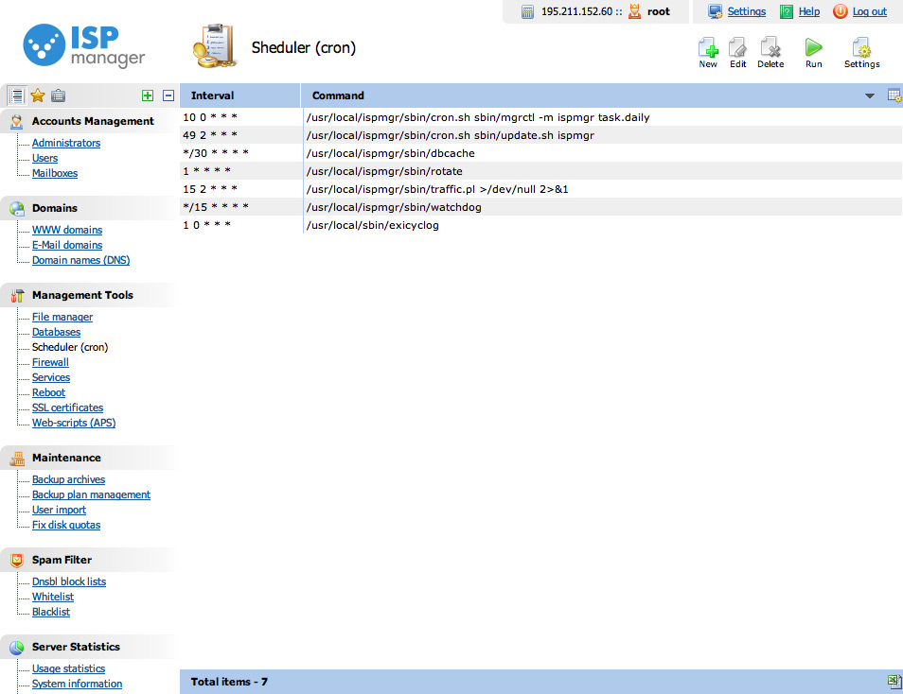This screenshot has height=694, width=903.
Task: Click the Log out link
Action: tap(869, 11)
